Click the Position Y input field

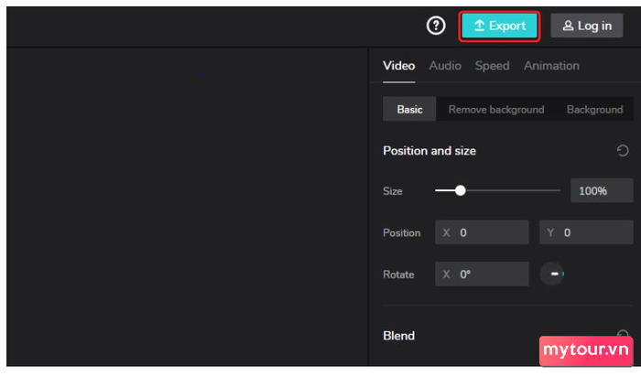[x=586, y=232]
